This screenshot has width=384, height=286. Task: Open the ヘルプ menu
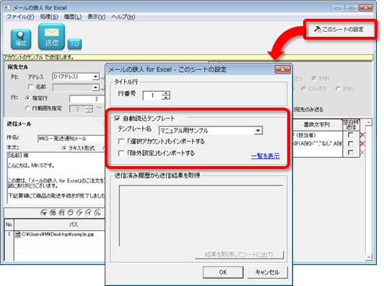pos(123,17)
